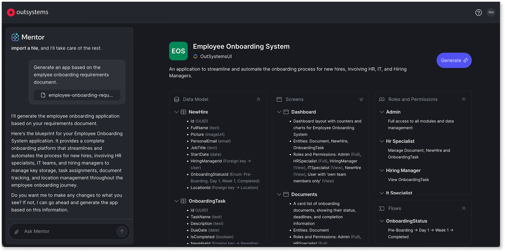
Task: Click the TaskName (text) attribute
Action: [x=206, y=217]
